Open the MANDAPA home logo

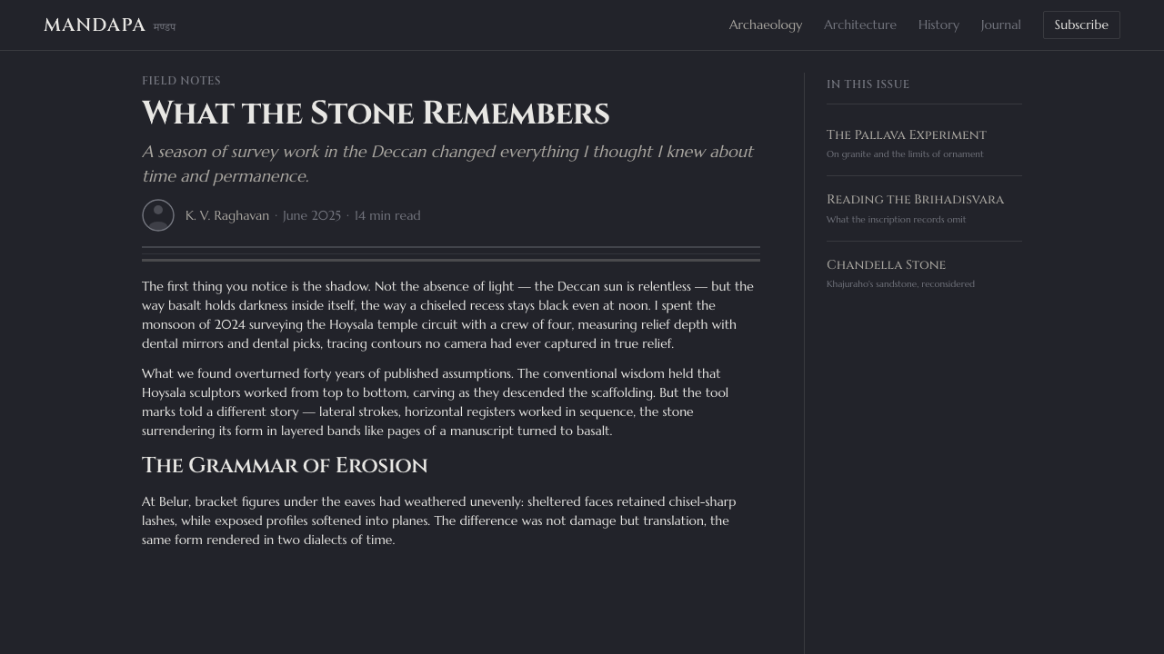click(x=95, y=25)
